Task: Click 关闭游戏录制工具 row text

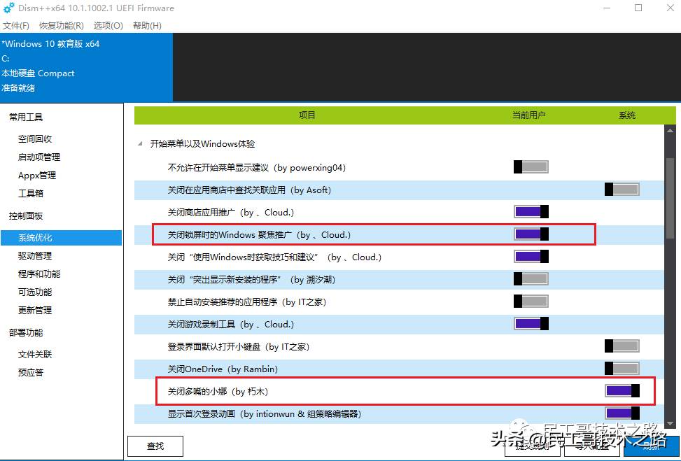Action: tap(231, 325)
